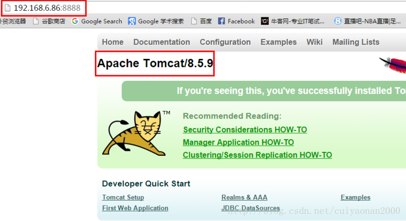
Task: Click the Facebook bookmark icon
Action: point(221,21)
